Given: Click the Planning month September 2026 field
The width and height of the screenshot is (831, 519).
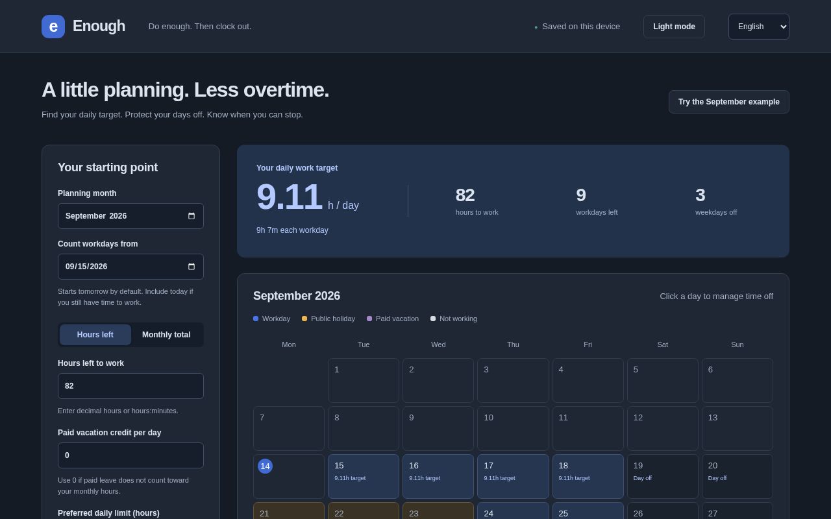Looking at the screenshot, I should [130, 216].
